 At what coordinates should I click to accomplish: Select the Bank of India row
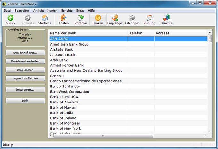pyautogui.click(x=128, y=113)
